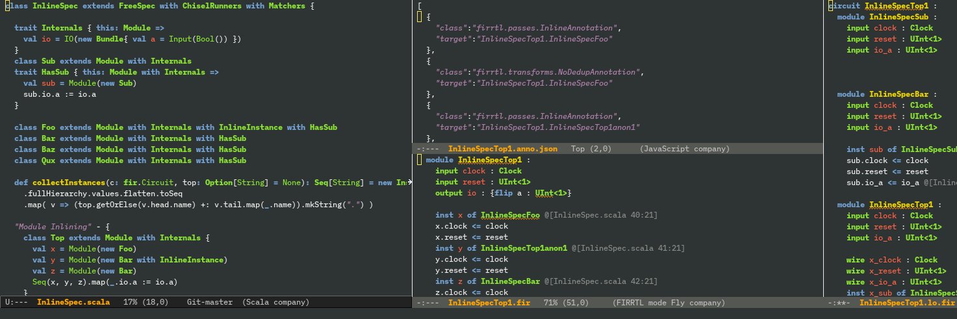Click the opening '[' bracket in anno.json
The height and width of the screenshot is (319, 957).
click(x=420, y=6)
